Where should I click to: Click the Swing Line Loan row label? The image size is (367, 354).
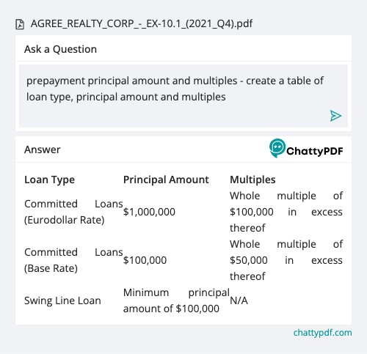(62, 300)
